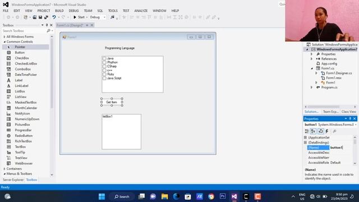Open the BUILD menu
Viewport: 359px width, 202px height.
[59, 11]
